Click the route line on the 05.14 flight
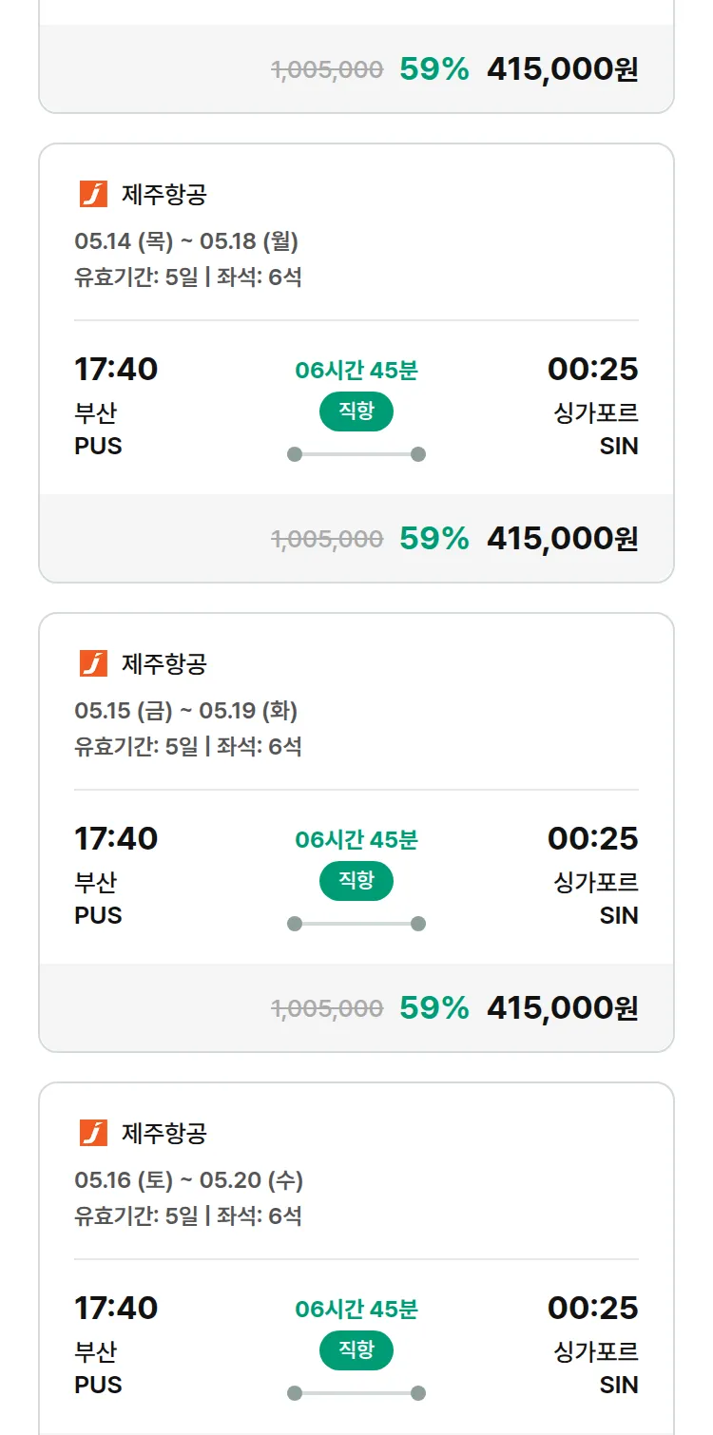This screenshot has width=713, height=1435. tap(356, 454)
